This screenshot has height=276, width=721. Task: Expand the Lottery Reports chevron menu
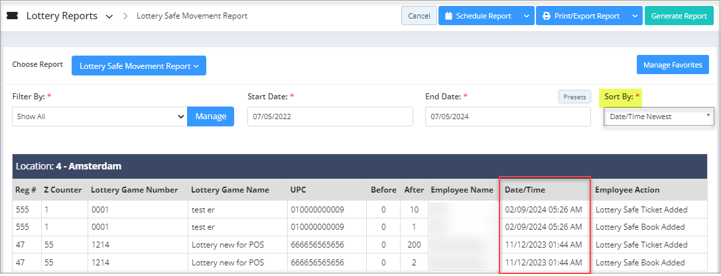[109, 16]
